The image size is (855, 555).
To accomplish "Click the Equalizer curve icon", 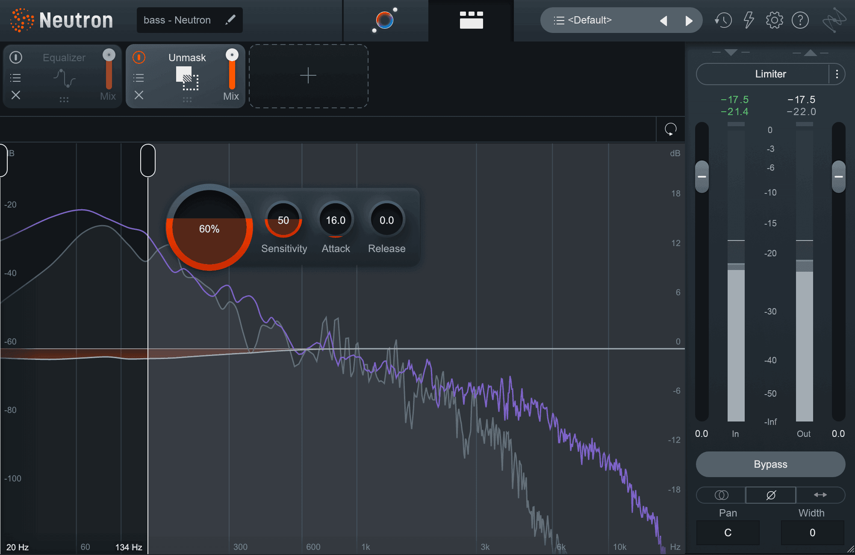I will (x=65, y=78).
